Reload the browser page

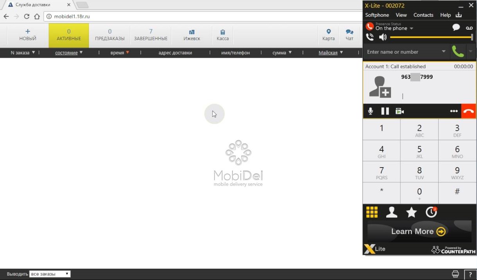pyautogui.click(x=27, y=16)
